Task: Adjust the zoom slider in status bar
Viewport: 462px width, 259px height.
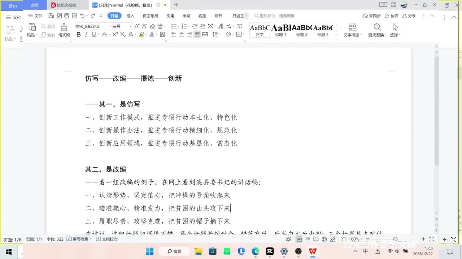Action: pos(395,239)
